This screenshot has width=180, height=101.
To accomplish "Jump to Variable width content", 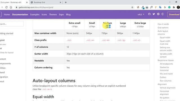I will click(166, 55).
